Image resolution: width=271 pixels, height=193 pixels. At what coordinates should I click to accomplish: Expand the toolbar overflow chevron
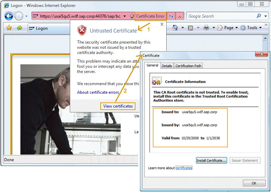click(x=266, y=25)
